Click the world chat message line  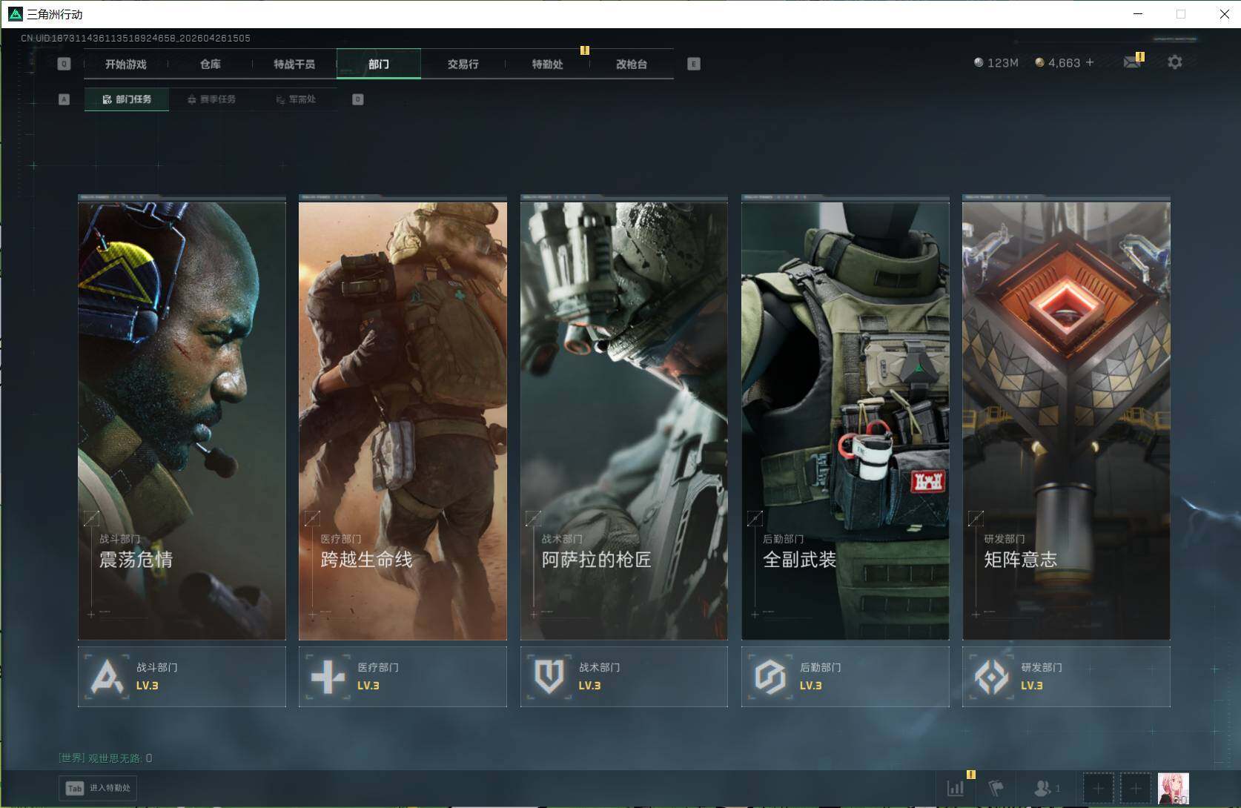(105, 758)
